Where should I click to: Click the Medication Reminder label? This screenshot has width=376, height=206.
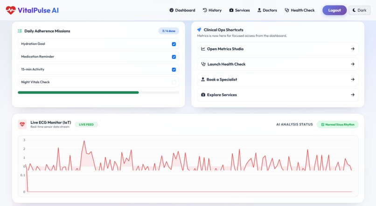click(x=38, y=57)
